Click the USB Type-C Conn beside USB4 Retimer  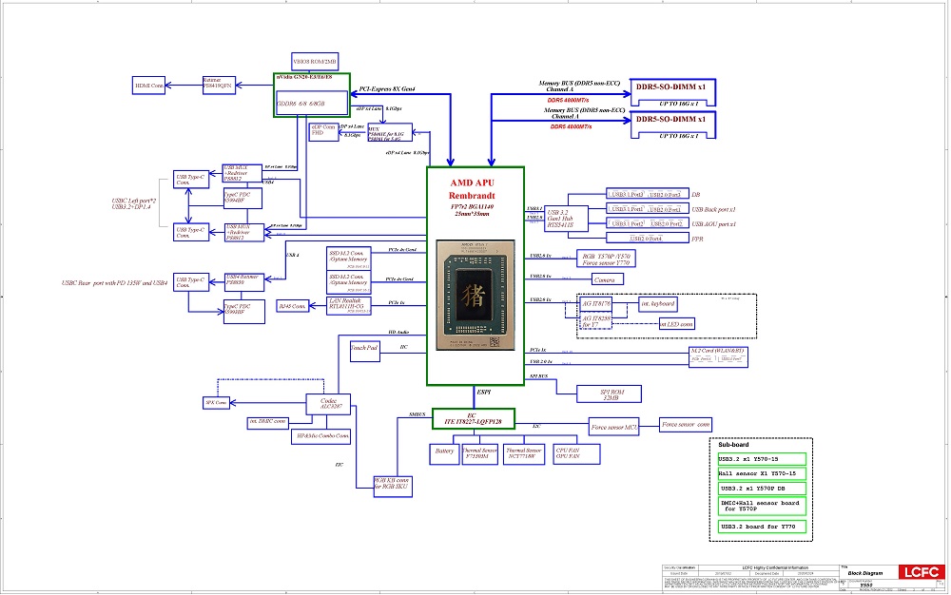(x=191, y=282)
